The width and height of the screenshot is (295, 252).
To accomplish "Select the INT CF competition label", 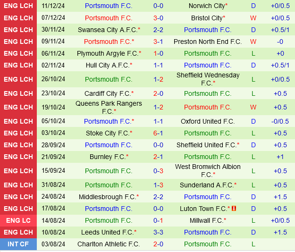I will 18,244.
